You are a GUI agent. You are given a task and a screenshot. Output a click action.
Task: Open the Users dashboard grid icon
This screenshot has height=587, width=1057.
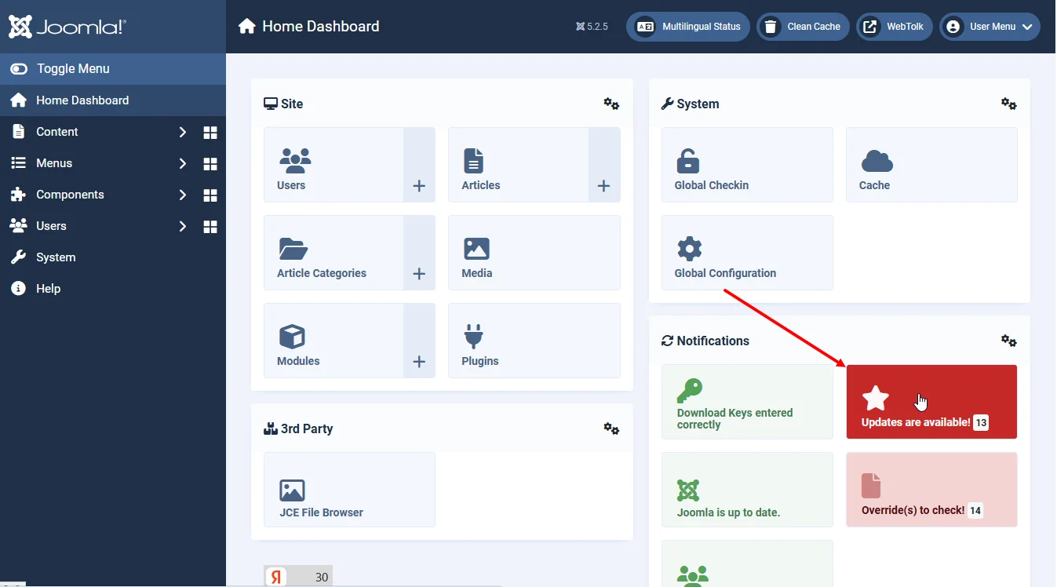(210, 226)
